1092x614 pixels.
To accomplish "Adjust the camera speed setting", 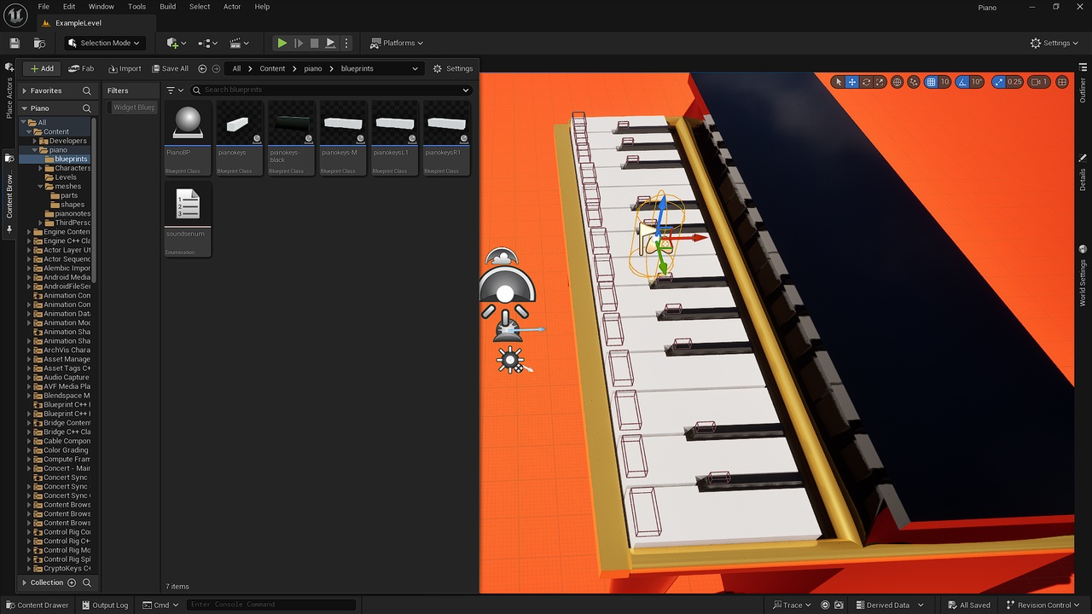I will [1039, 82].
